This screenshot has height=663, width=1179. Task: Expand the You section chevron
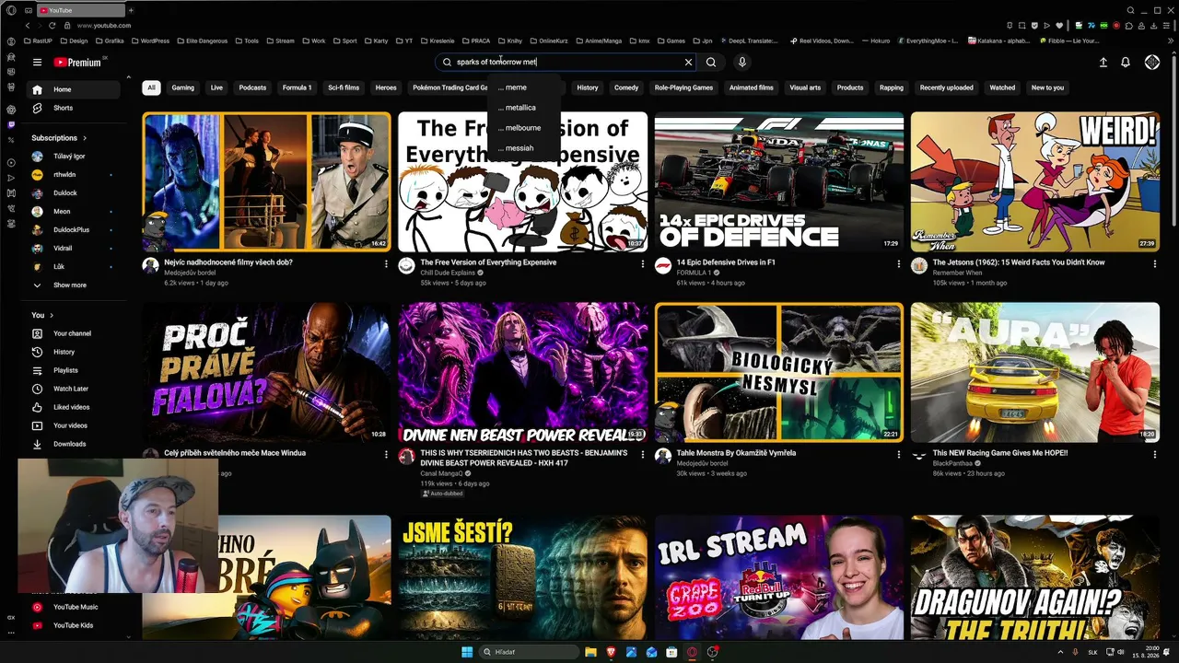click(52, 315)
